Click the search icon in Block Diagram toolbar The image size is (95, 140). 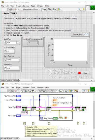tap(84, 91)
